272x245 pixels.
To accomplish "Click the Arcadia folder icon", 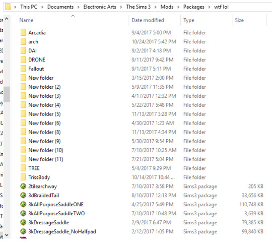I will tap(23, 32).
